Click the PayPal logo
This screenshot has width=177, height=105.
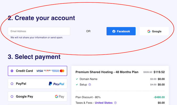(56, 84)
